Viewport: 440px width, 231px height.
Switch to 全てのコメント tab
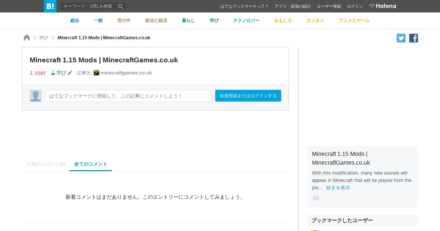[x=91, y=164]
